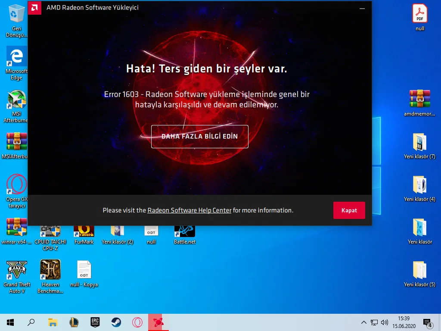Open File Explorer from the taskbar
Viewport: 441px width, 331px height.
coord(53,322)
